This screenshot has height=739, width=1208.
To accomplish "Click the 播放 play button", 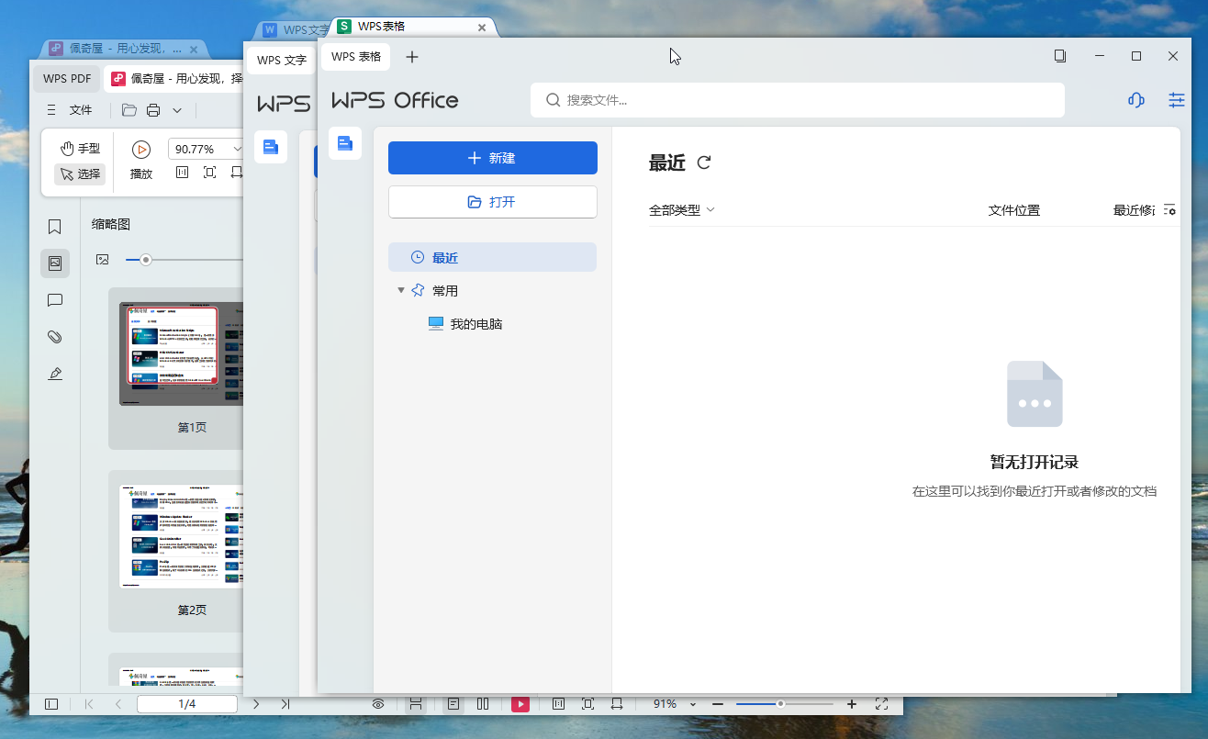I will pyautogui.click(x=141, y=160).
